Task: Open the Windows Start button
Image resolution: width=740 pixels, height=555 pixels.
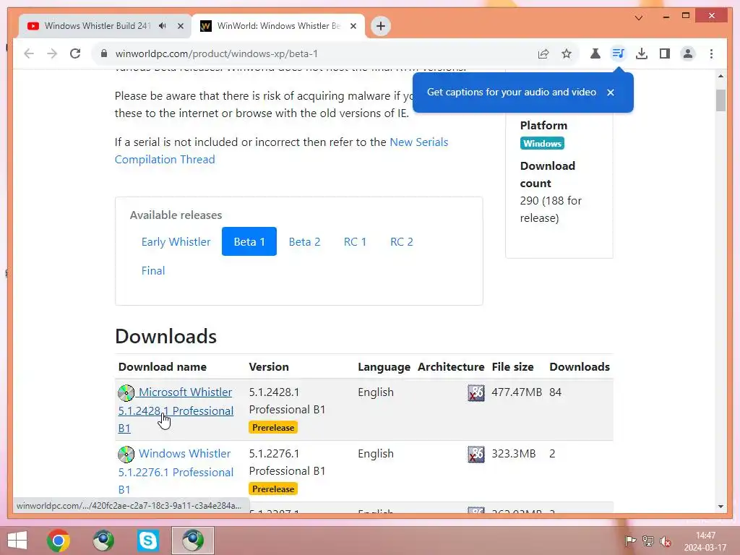Action: (17, 541)
